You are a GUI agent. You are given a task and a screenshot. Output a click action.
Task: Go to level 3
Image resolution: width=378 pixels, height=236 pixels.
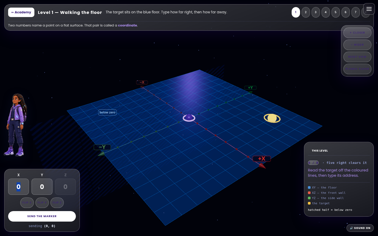[x=316, y=12]
